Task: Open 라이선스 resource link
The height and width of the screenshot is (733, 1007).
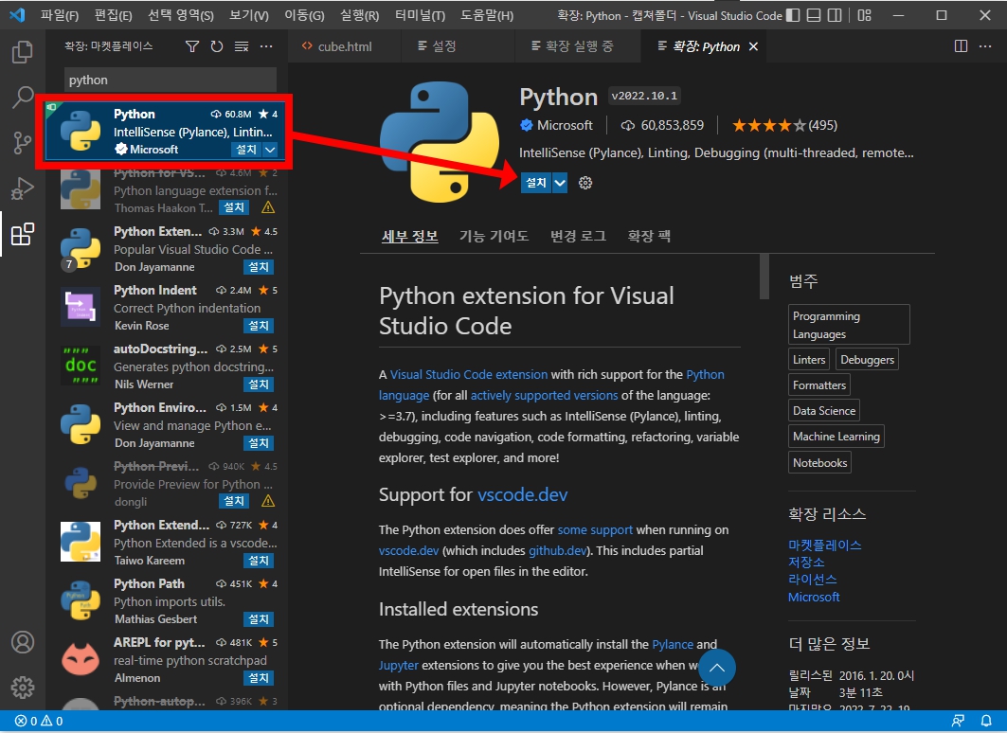Action: (x=813, y=580)
